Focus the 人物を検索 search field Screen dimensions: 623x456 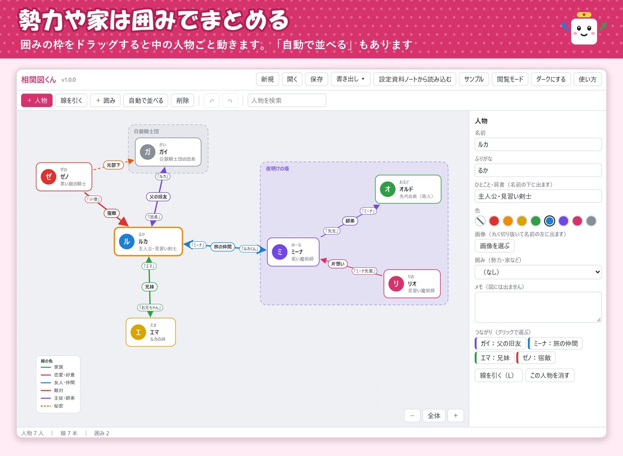coord(287,101)
